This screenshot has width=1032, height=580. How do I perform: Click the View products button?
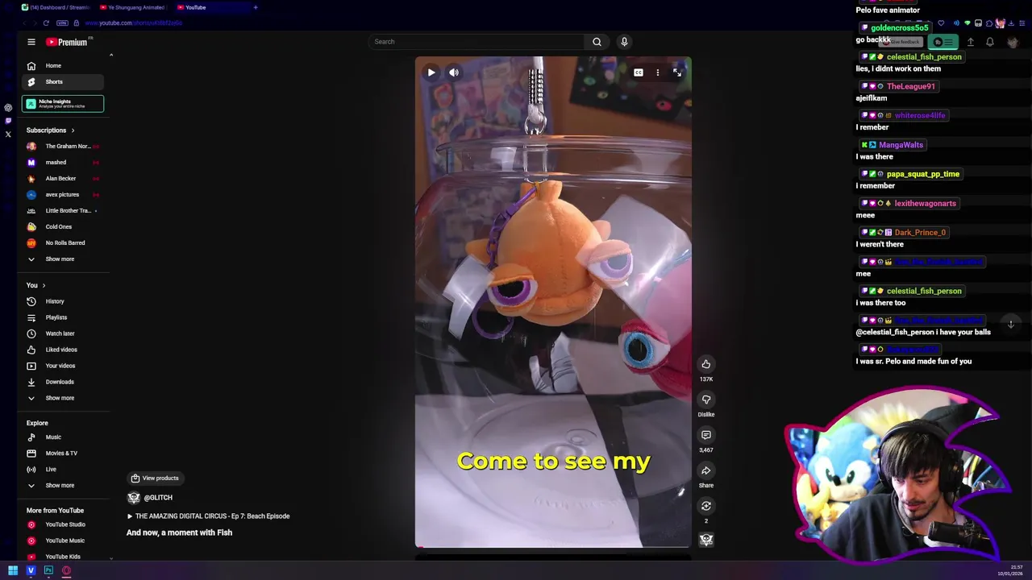[x=155, y=478]
